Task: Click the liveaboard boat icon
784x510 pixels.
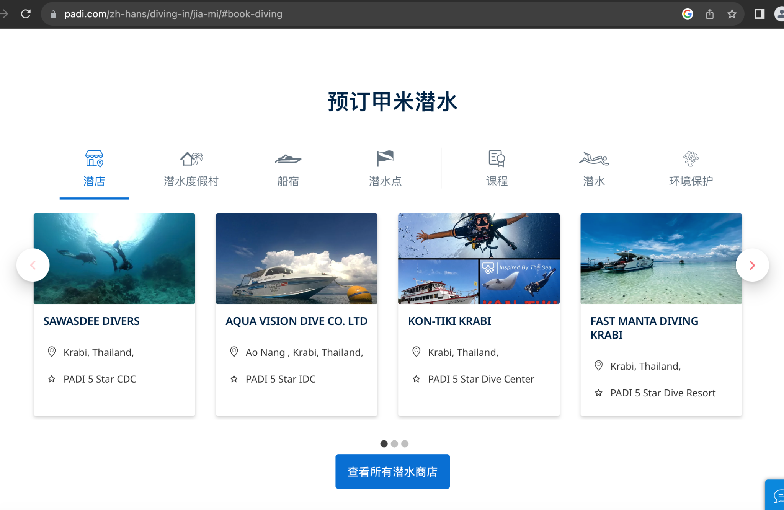Action: (288, 158)
